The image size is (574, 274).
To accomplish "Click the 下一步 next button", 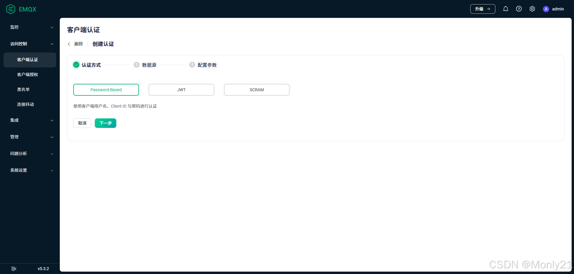I will click(106, 123).
